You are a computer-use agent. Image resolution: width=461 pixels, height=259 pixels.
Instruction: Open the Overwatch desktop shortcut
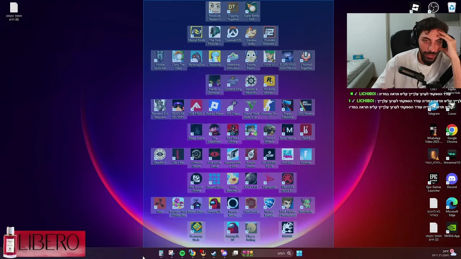pos(233,34)
